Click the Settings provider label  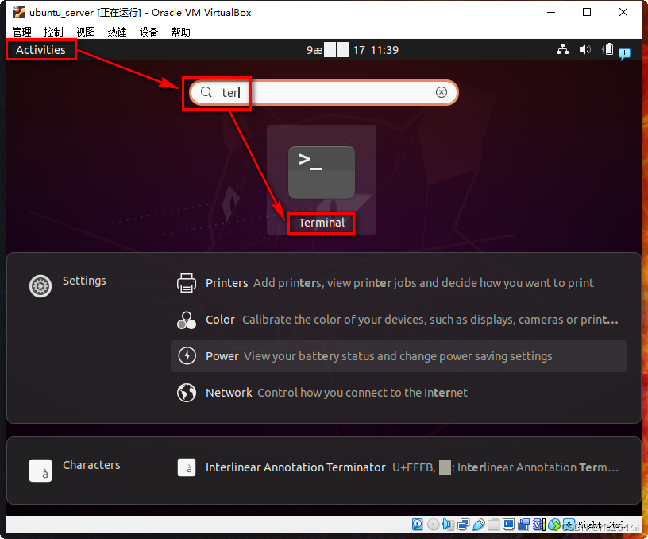[84, 281]
